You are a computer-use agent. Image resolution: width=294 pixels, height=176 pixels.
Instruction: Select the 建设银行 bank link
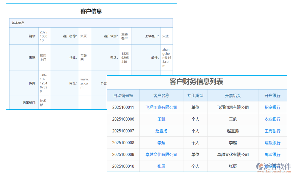273,143
